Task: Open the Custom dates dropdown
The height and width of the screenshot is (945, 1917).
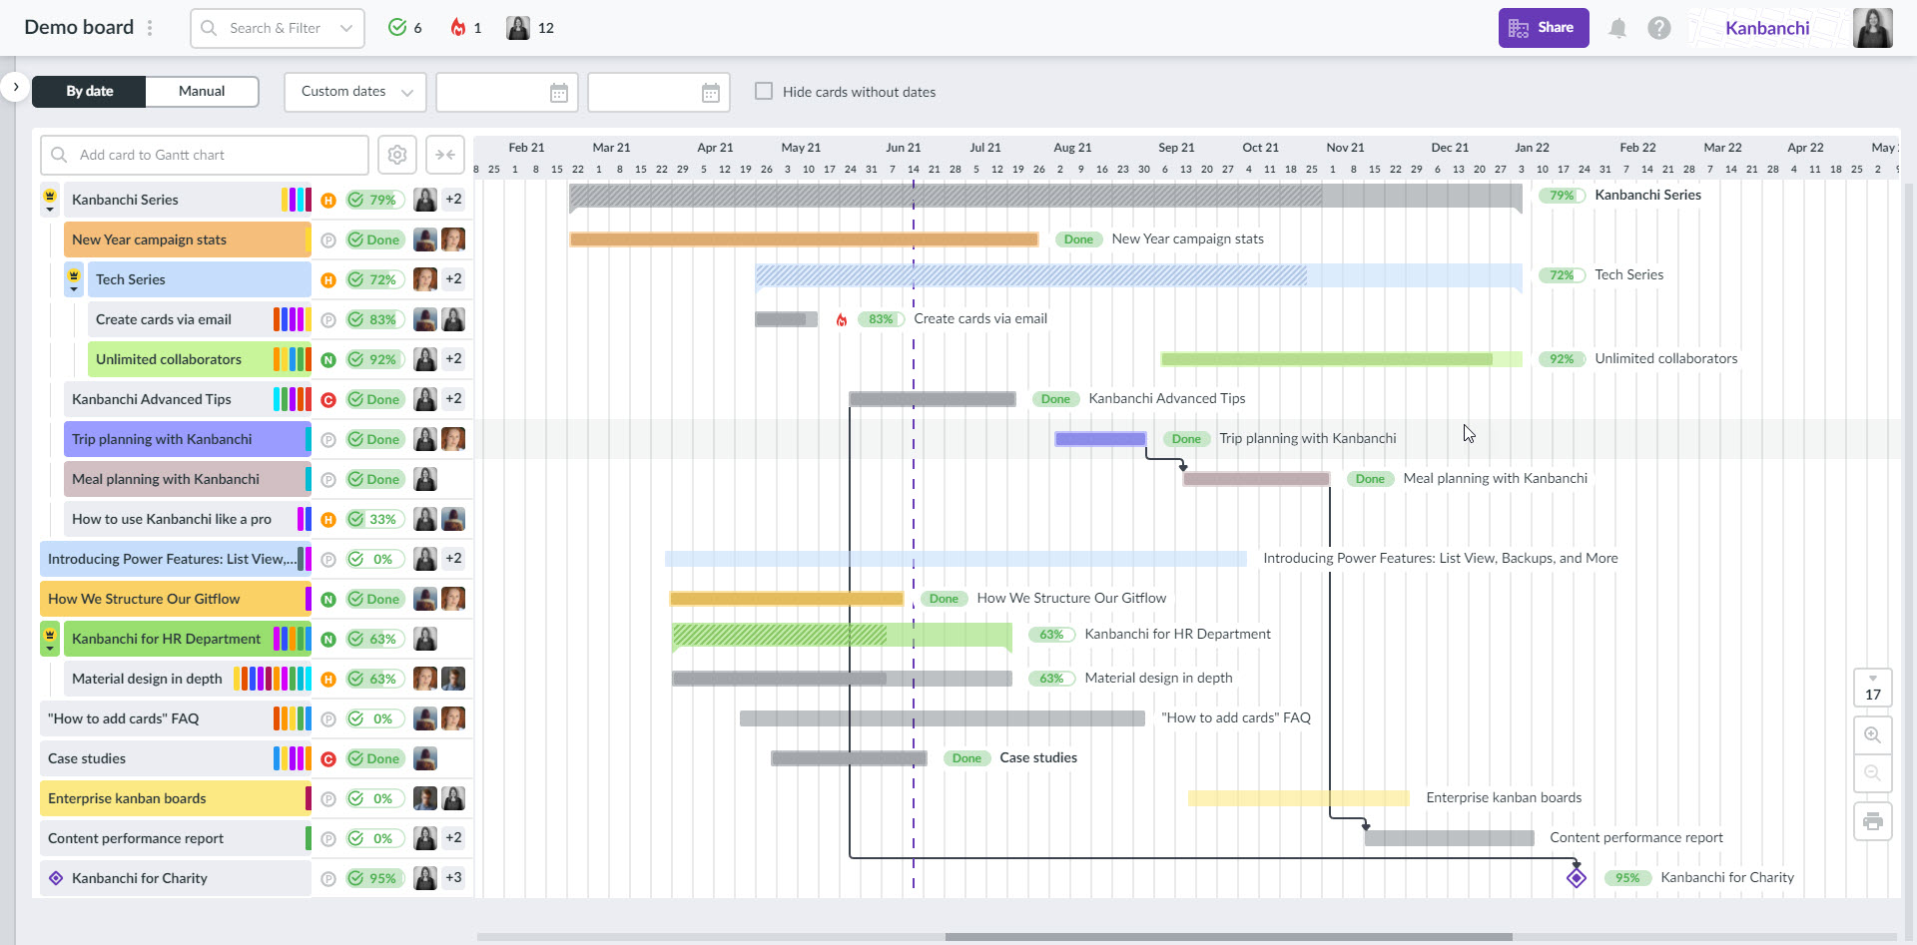Action: coord(355,92)
